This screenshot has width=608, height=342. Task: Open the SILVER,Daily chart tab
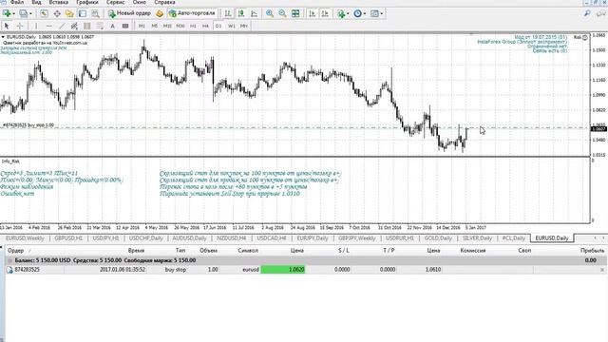pyautogui.click(x=477, y=238)
